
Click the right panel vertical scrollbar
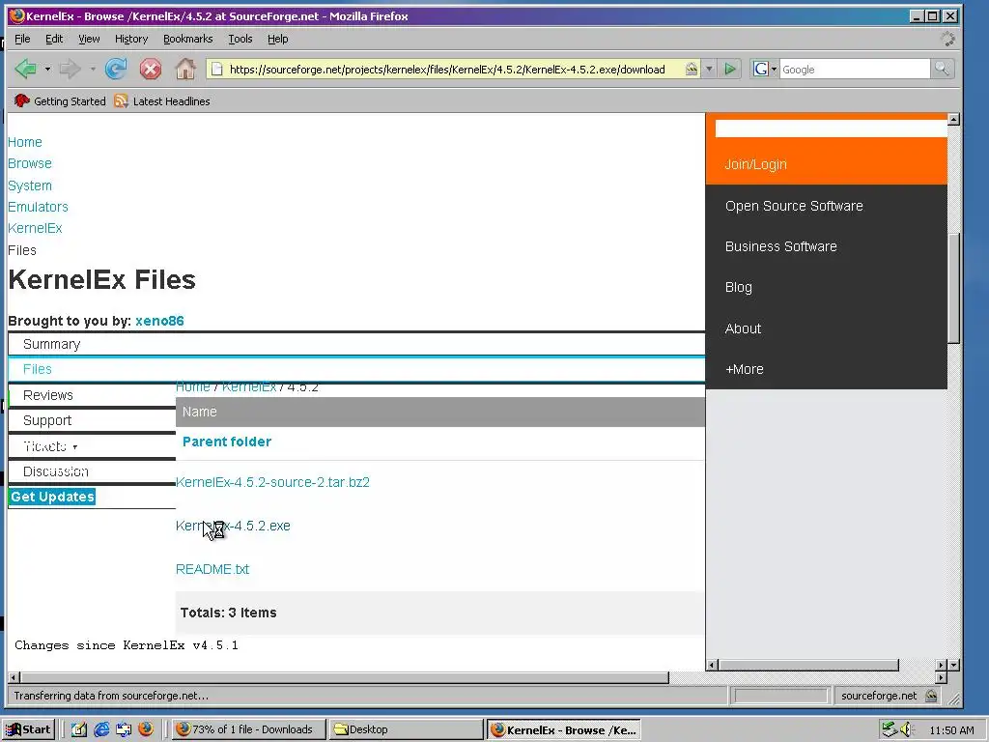pos(953,289)
